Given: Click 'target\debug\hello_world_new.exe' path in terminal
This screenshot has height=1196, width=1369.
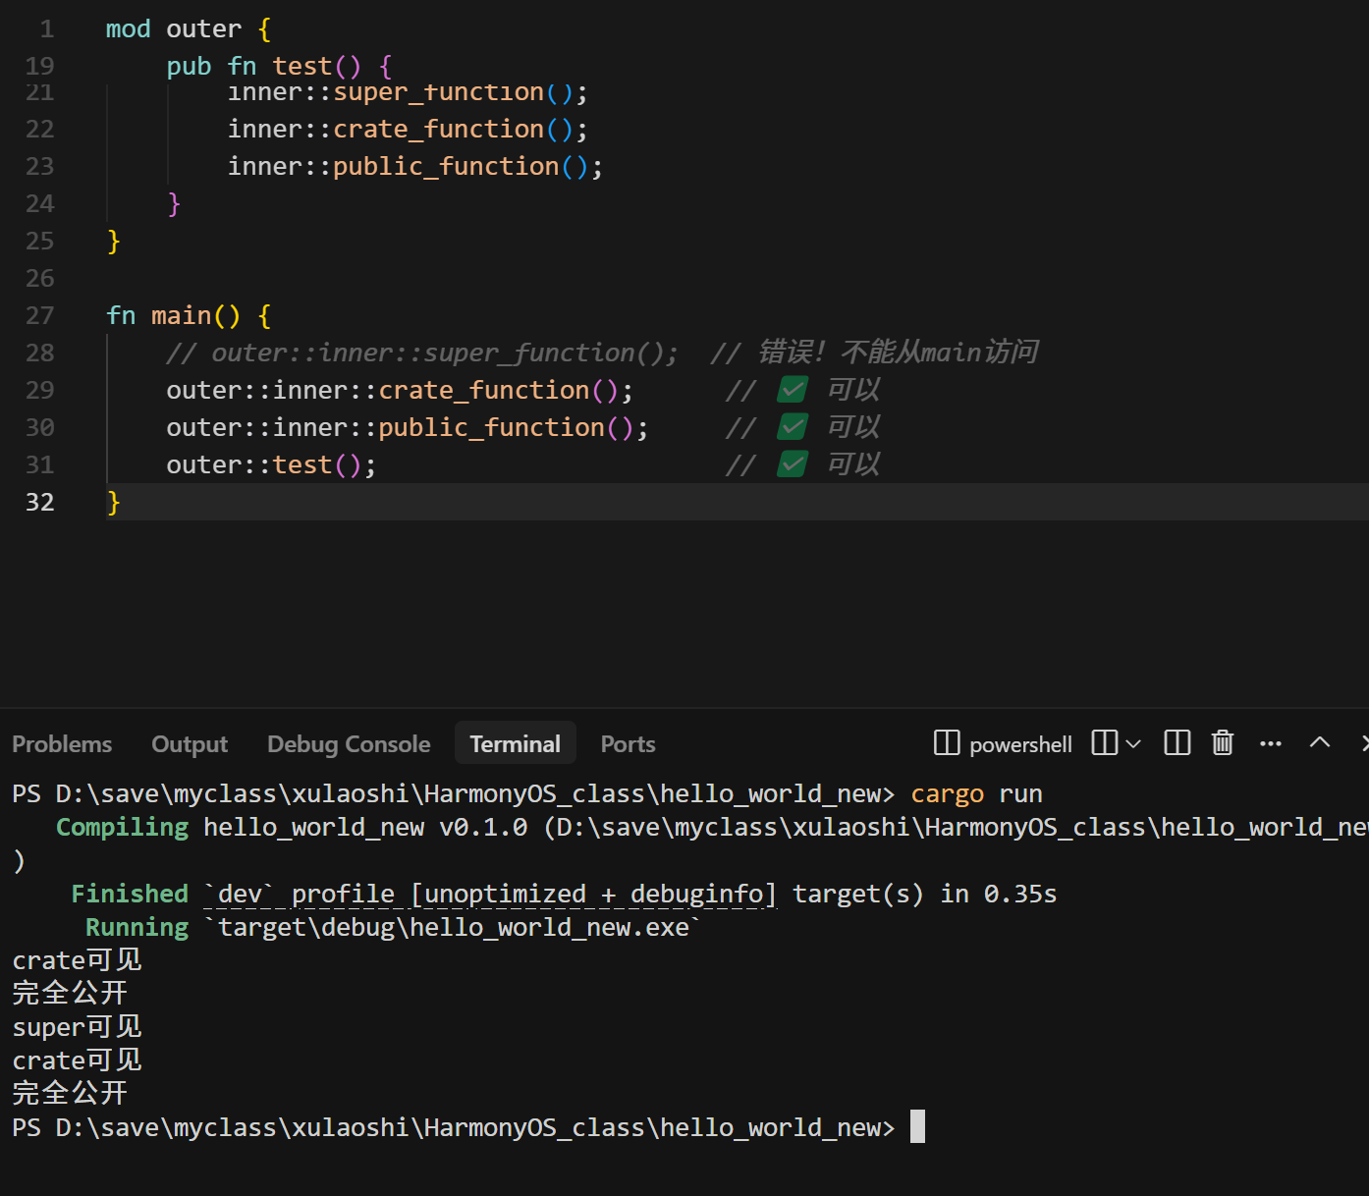Looking at the screenshot, I should (x=453, y=927).
